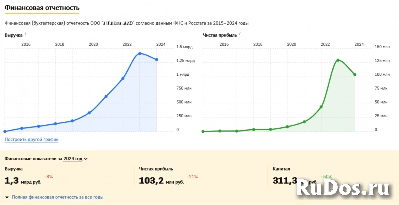
Task: Click the -21% net profit change indicator
Action: tap(192, 177)
